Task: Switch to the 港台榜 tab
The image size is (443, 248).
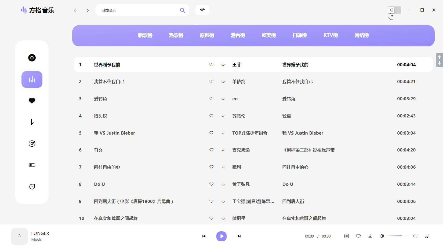Action: click(x=238, y=35)
